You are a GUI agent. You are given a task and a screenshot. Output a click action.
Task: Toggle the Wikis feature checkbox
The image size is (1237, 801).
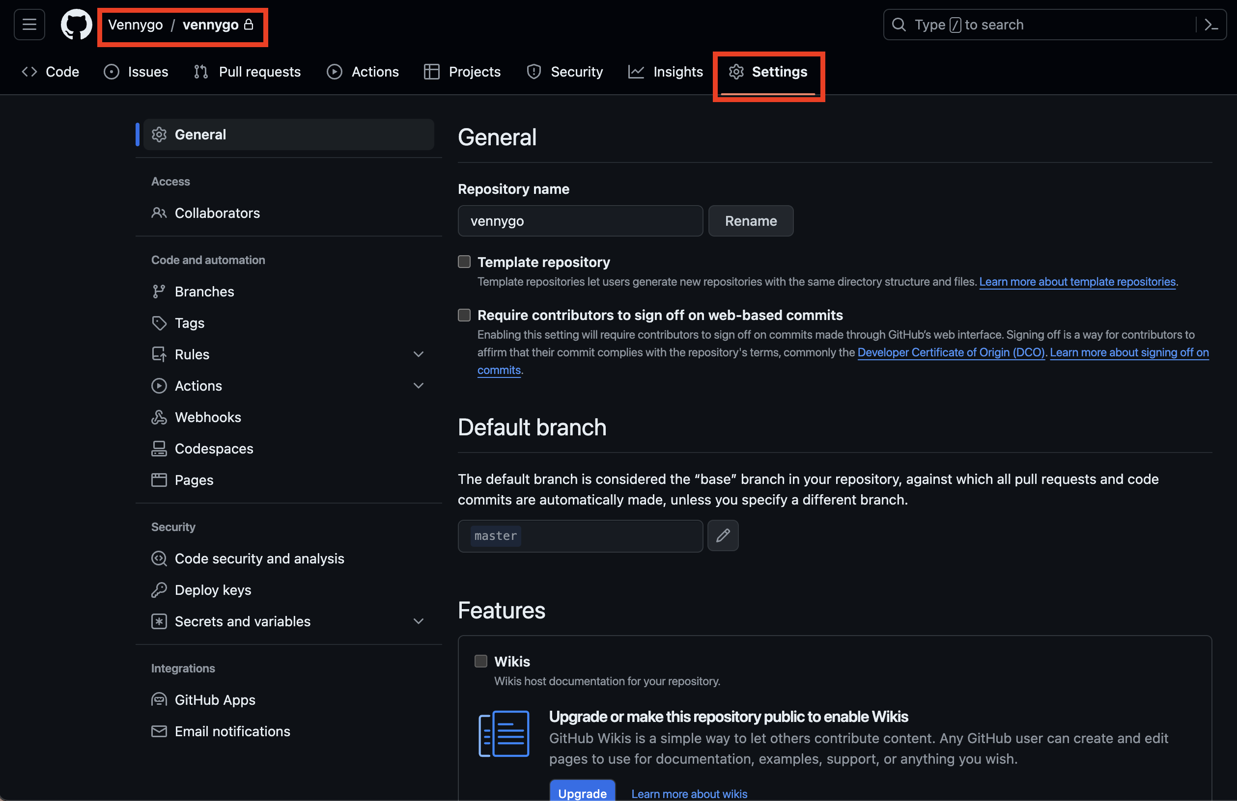[481, 661]
